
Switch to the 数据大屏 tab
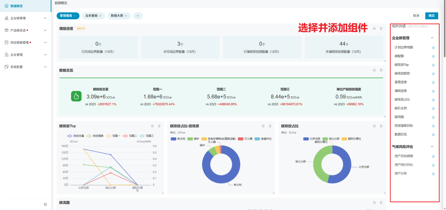119,16
